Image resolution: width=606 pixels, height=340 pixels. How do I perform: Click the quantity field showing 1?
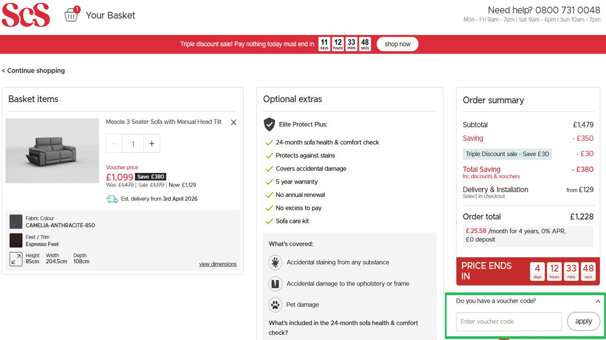133,144
